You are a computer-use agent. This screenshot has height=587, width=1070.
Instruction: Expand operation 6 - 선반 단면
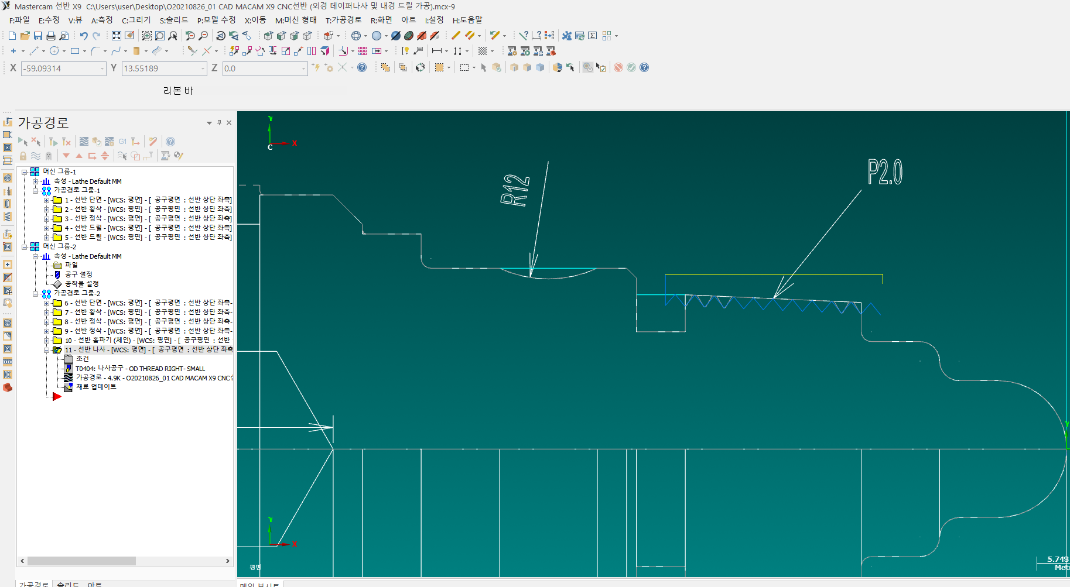pos(46,303)
